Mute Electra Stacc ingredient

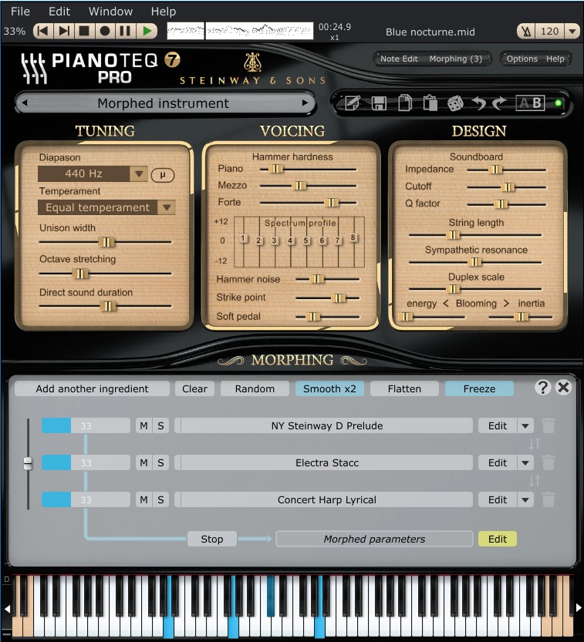click(x=143, y=462)
